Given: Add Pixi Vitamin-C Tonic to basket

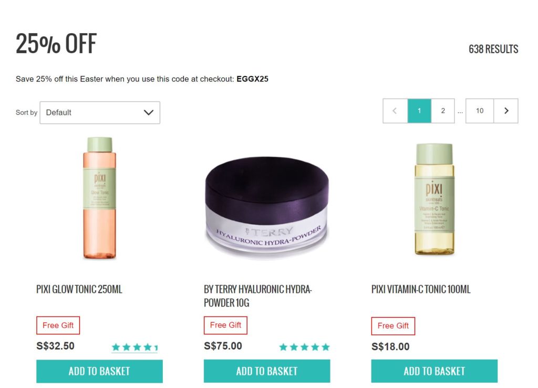Looking at the screenshot, I should pyautogui.click(x=434, y=371).
